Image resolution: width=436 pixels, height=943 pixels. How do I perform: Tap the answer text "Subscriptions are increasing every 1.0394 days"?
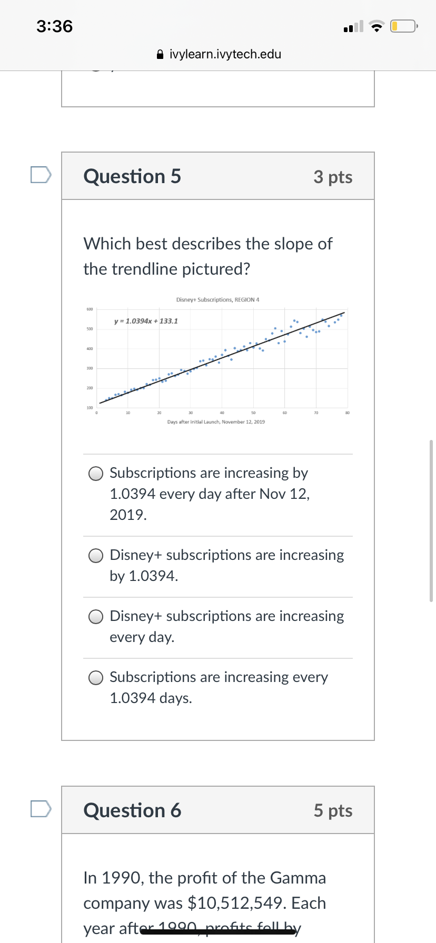point(219,687)
